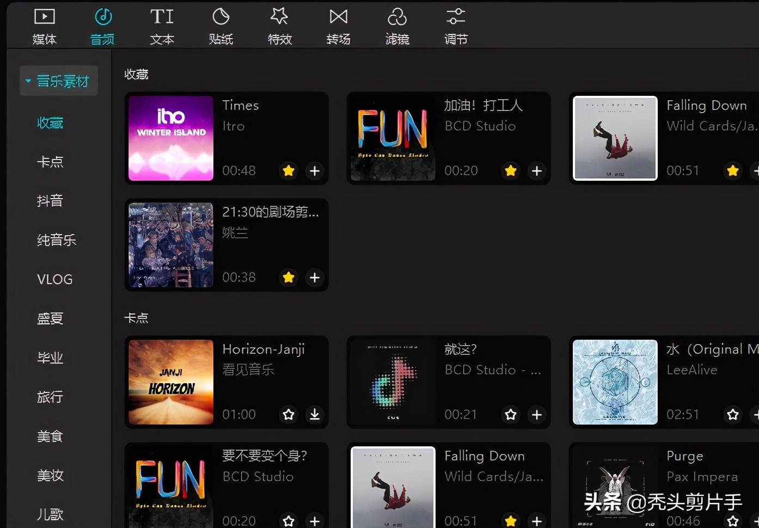This screenshot has width=759, height=528.
Task: Open the 特效 (Effects) tab
Action: [x=279, y=27]
